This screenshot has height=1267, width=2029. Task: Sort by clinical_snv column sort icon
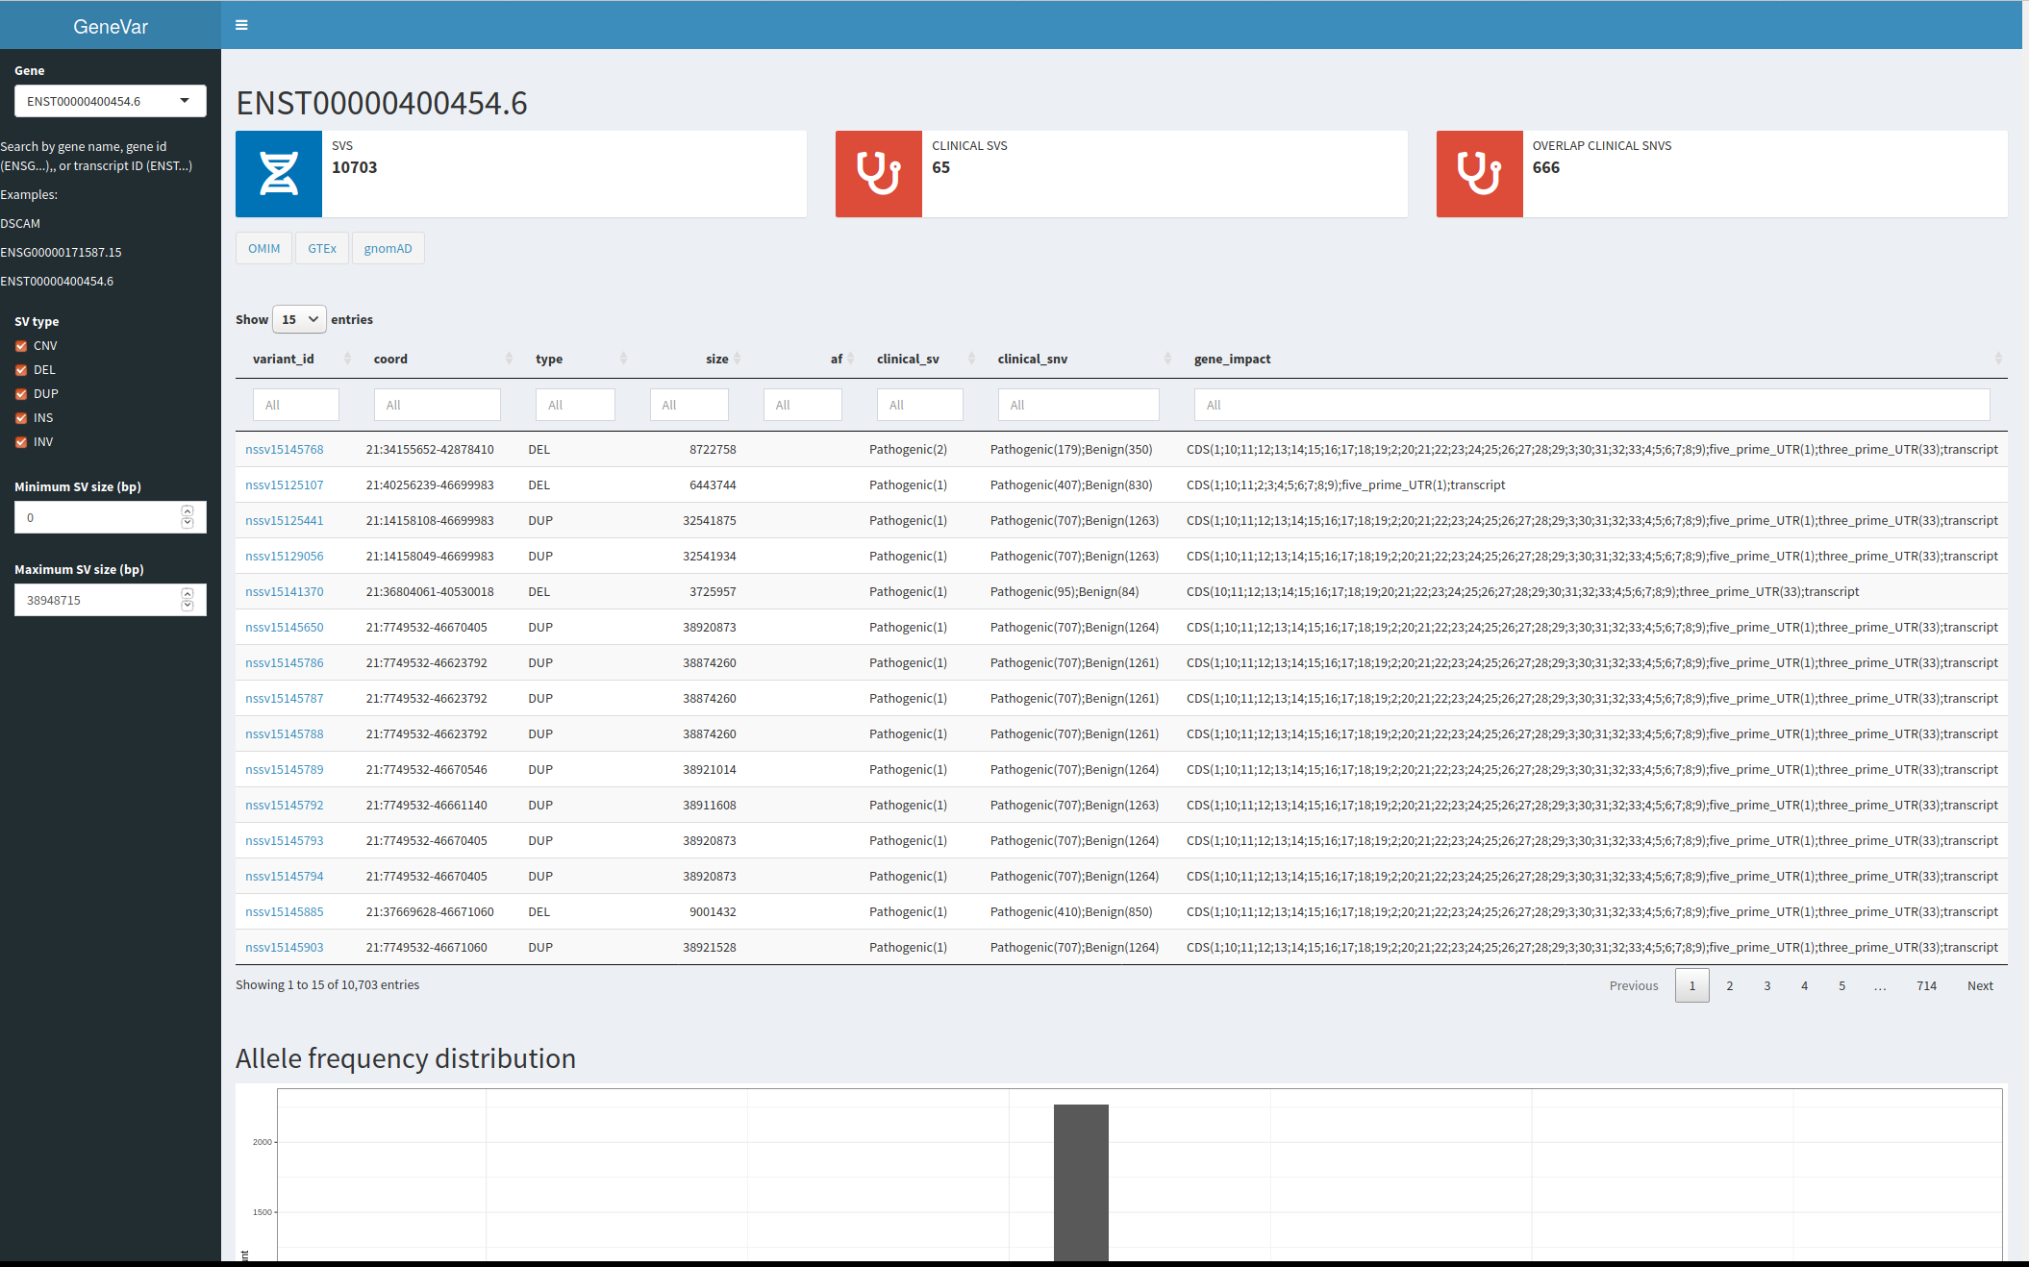[1167, 359]
